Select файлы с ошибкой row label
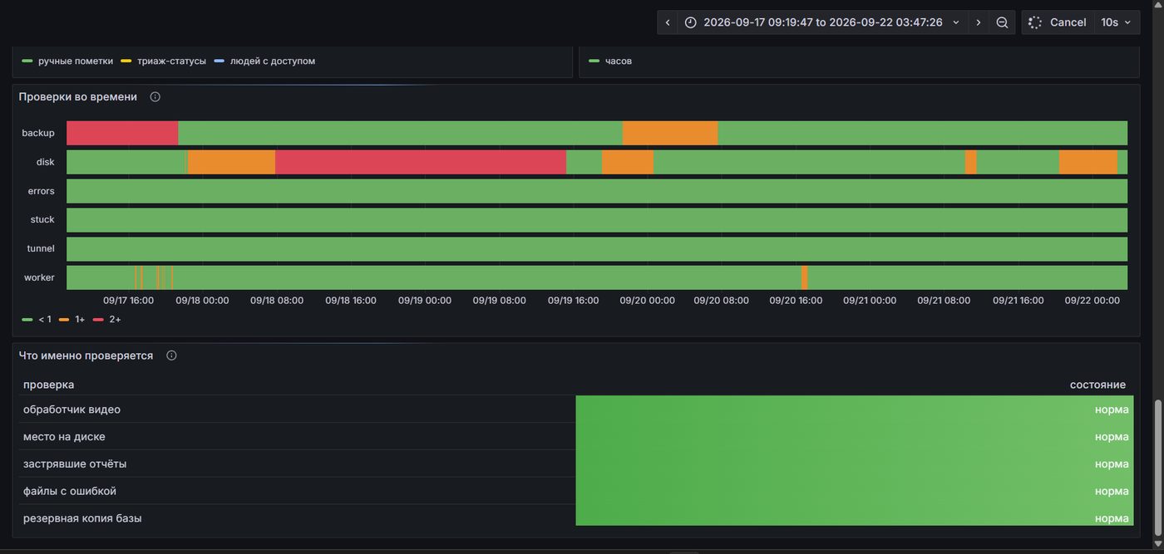Image resolution: width=1164 pixels, height=554 pixels. coord(70,491)
